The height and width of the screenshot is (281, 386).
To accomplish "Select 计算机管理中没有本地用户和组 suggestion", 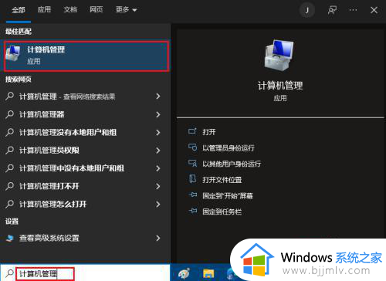I will tap(72, 168).
